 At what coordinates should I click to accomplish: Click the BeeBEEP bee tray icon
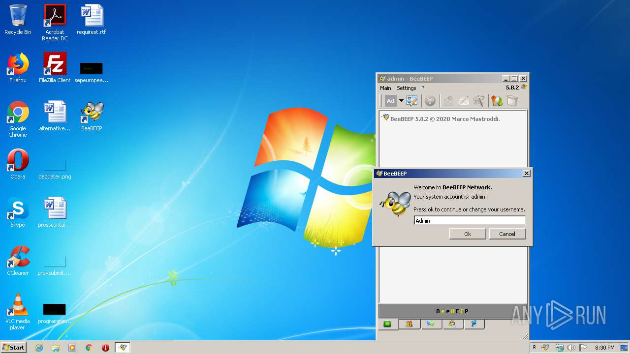coord(545,348)
